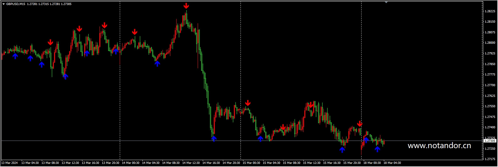Click the last blue buy arrow near 18 Mar 04:30
The image size is (498, 167).
(x=377, y=149)
